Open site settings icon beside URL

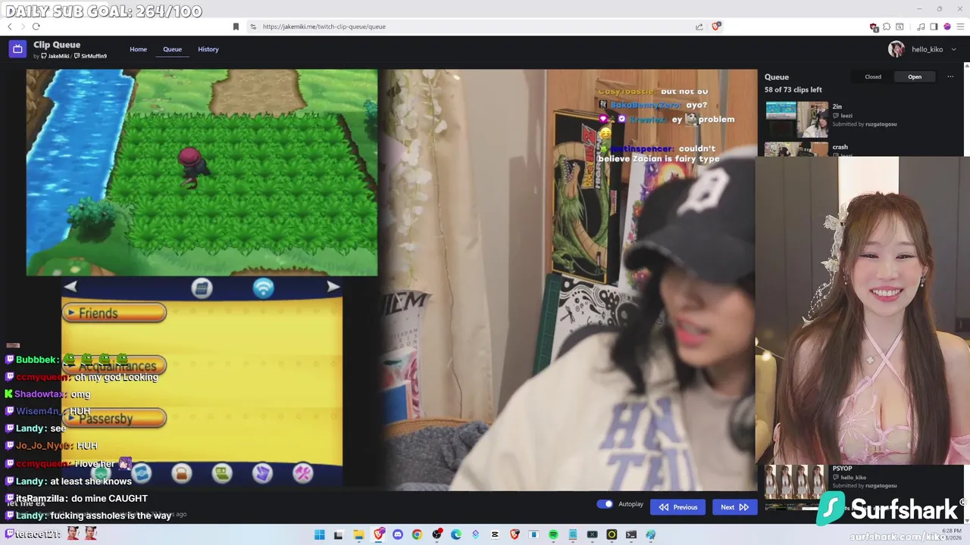pyautogui.click(x=253, y=26)
